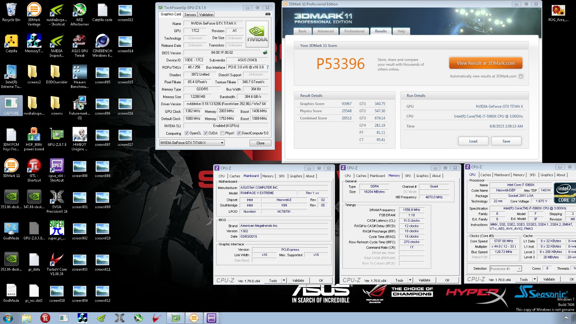The width and height of the screenshot is (576, 324).
Task: Open the Basic tab in 3DMark 11
Action: tap(303, 31)
